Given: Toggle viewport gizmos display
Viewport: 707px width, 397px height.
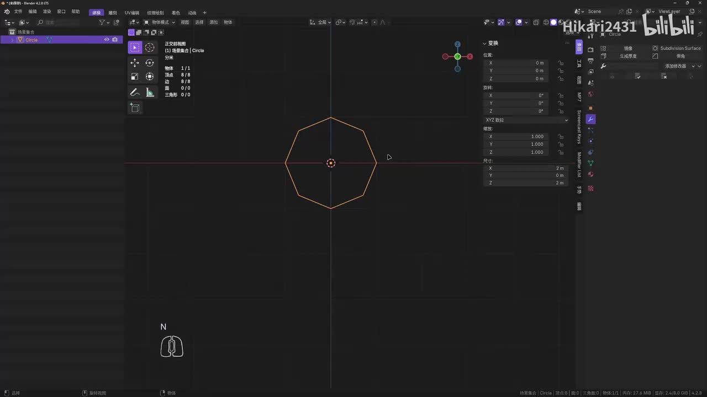Looking at the screenshot, I should tap(501, 23).
